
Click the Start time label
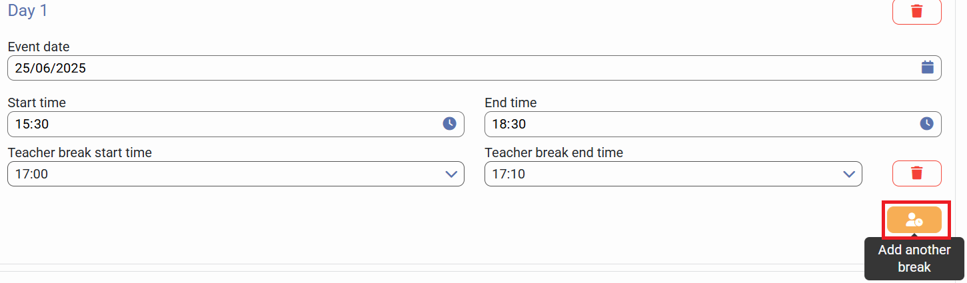click(x=37, y=103)
